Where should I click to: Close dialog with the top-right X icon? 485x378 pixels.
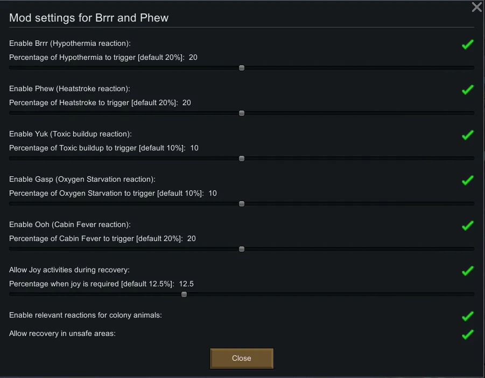pos(476,7)
